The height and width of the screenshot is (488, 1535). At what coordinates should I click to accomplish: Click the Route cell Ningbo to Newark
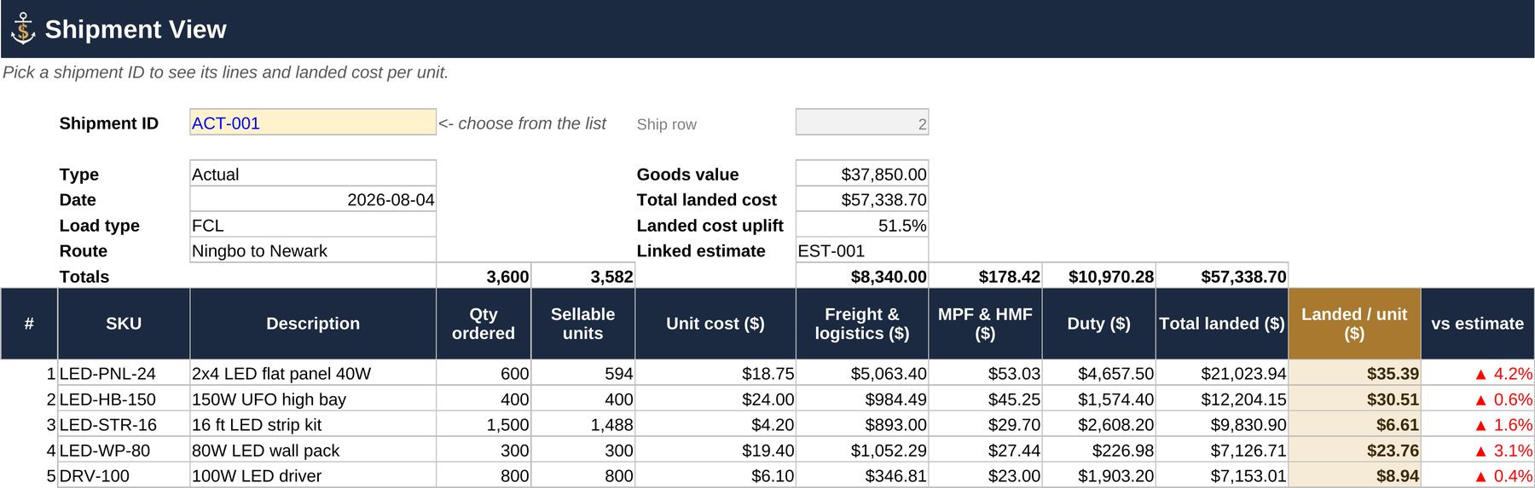click(313, 250)
